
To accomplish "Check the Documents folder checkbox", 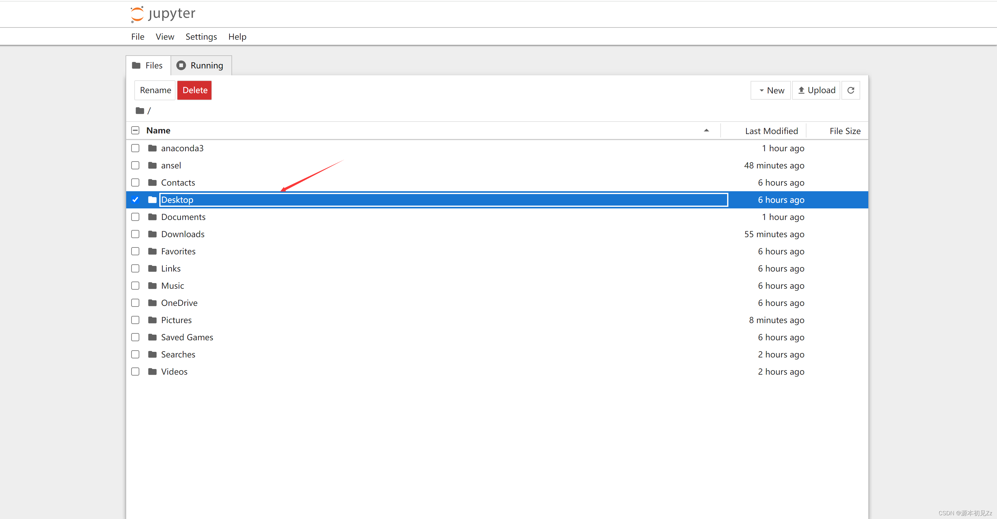I will tap(135, 217).
